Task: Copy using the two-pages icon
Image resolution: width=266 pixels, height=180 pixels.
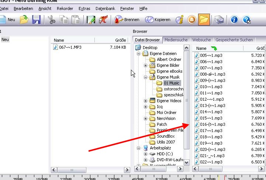Action: point(64,20)
